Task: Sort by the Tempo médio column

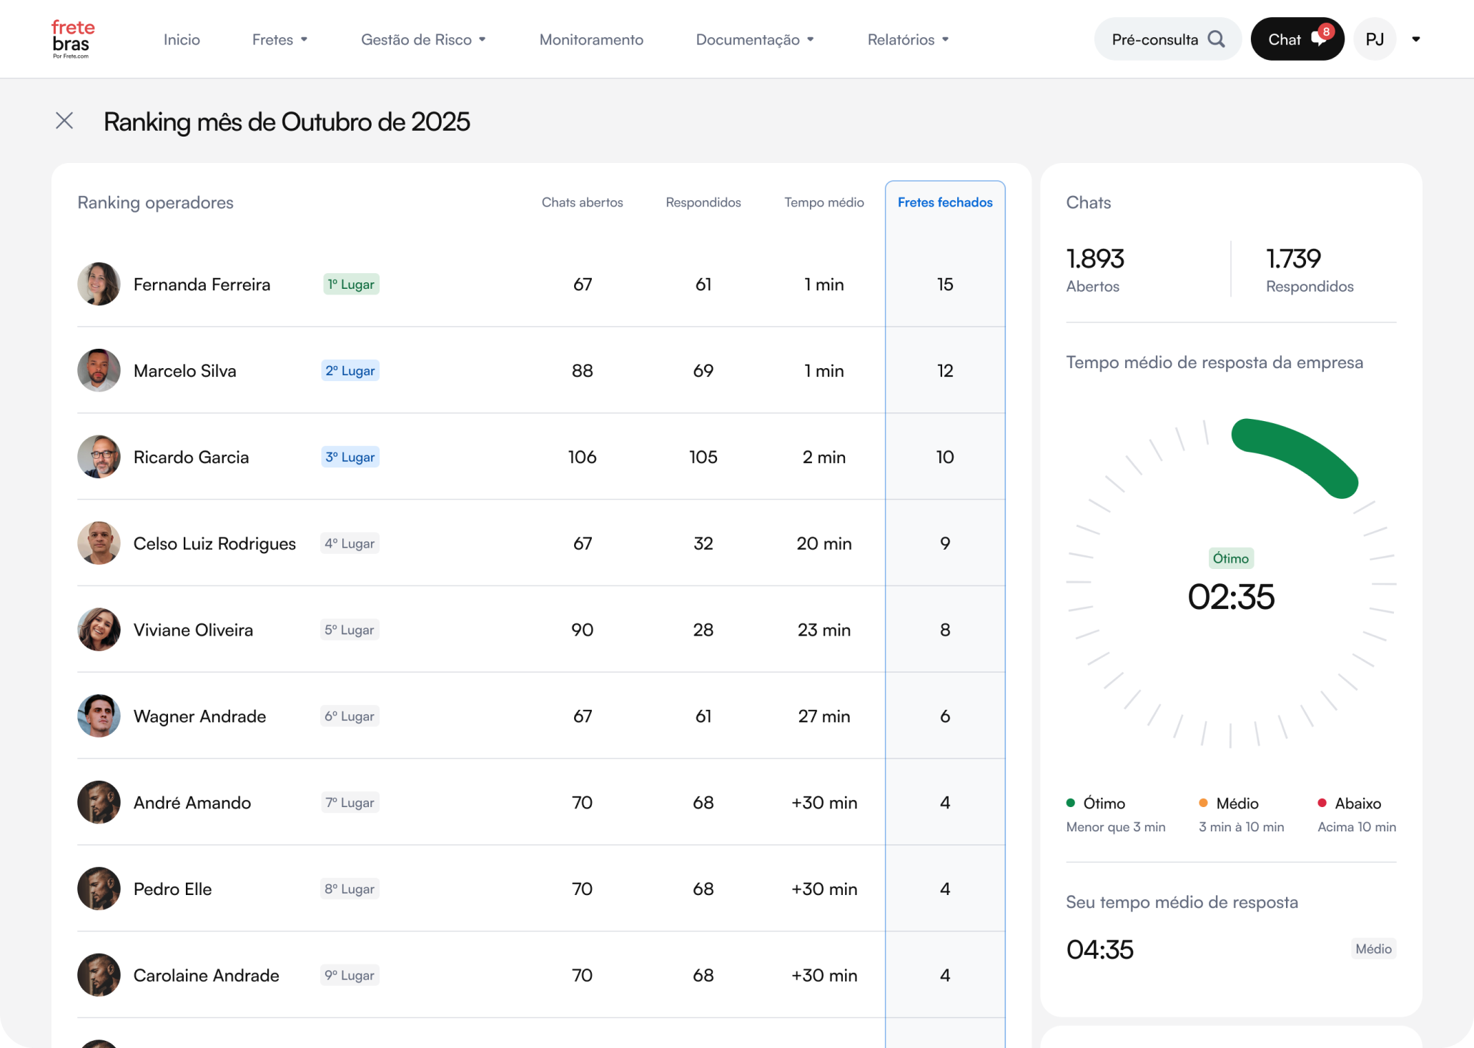Action: pyautogui.click(x=824, y=202)
